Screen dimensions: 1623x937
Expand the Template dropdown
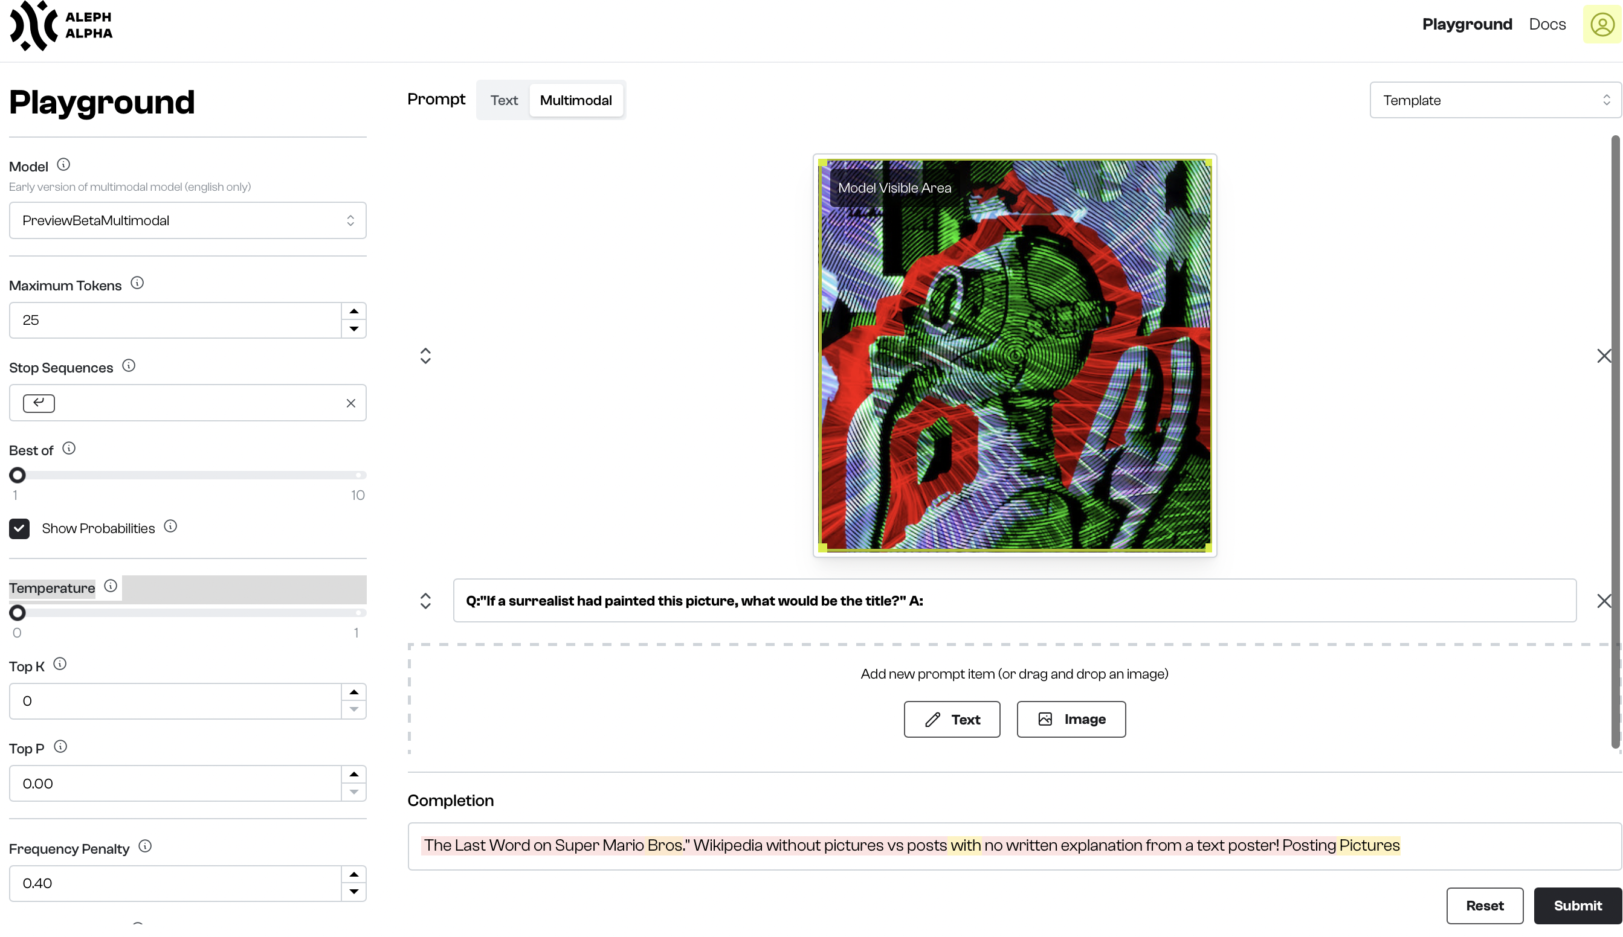1495,100
